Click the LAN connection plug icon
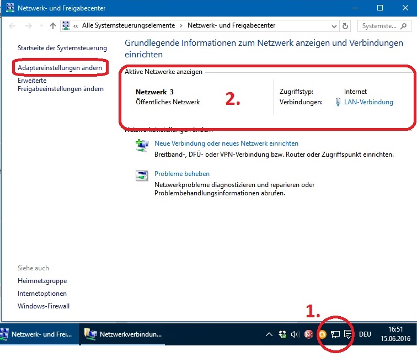The width and height of the screenshot is (417, 357). pyautogui.click(x=338, y=102)
